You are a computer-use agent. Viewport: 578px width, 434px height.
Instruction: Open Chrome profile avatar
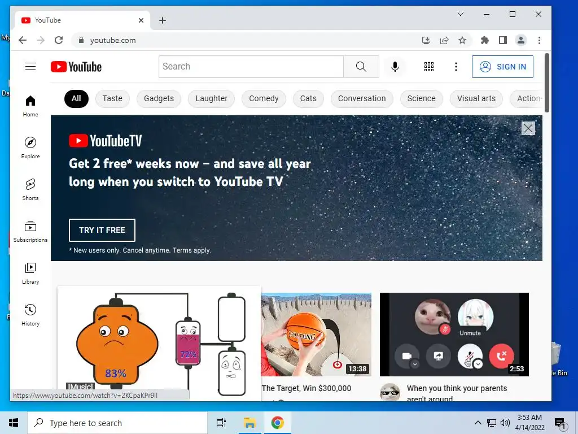(521, 40)
